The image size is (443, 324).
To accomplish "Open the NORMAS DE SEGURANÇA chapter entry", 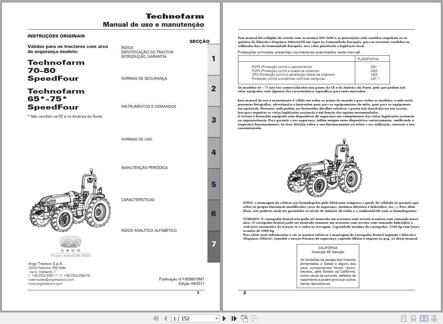I will [x=144, y=78].
